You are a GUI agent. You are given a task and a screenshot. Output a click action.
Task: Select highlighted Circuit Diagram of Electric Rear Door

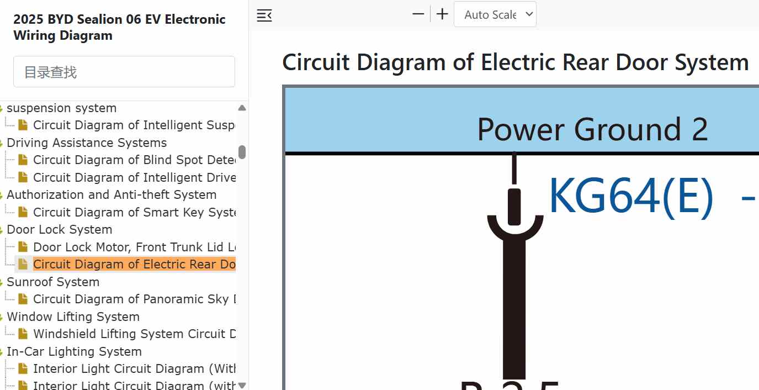135,264
